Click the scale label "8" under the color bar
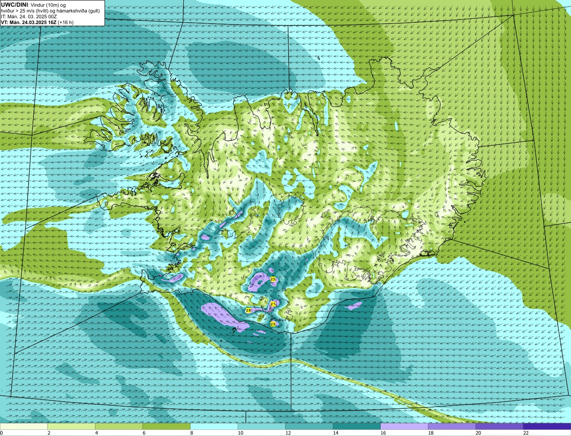Screen dimensions: 571x436 click(191, 433)
